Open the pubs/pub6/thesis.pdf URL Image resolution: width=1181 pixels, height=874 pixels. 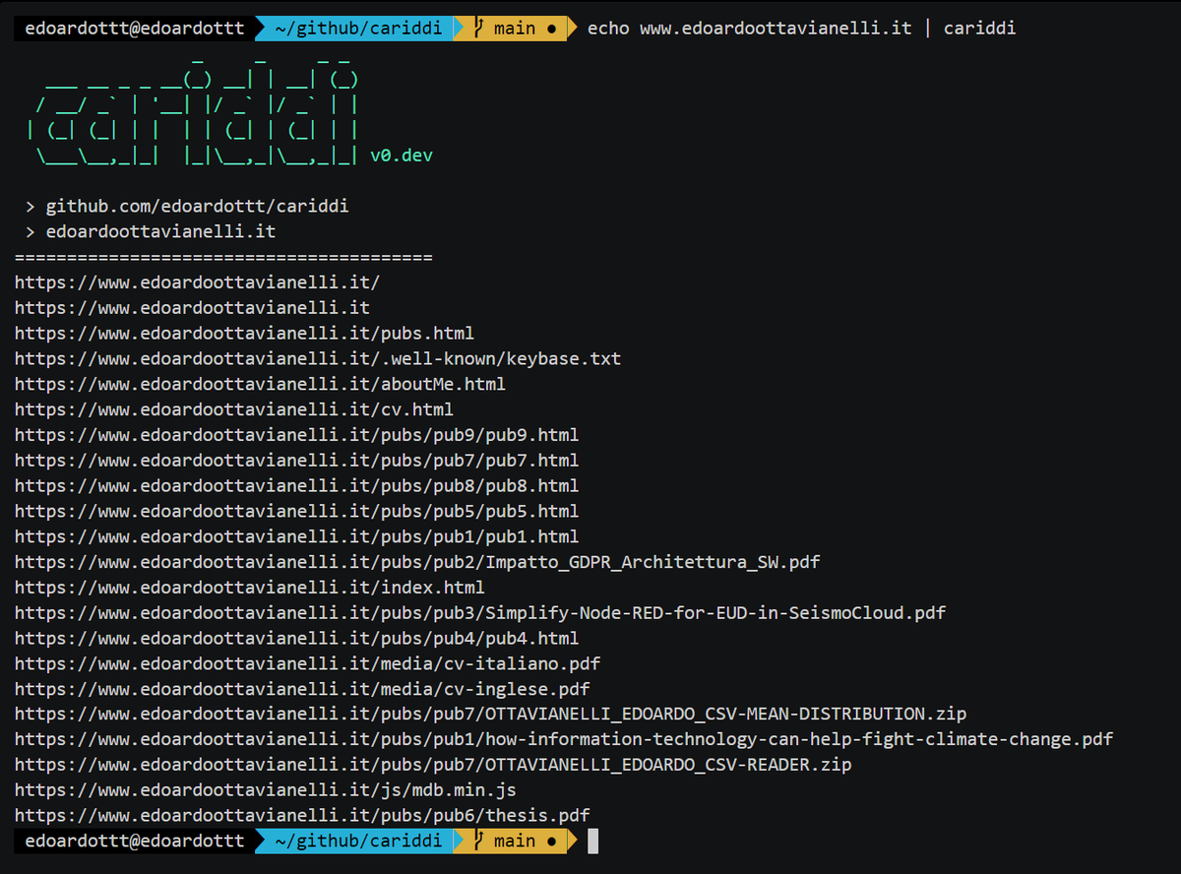click(302, 816)
